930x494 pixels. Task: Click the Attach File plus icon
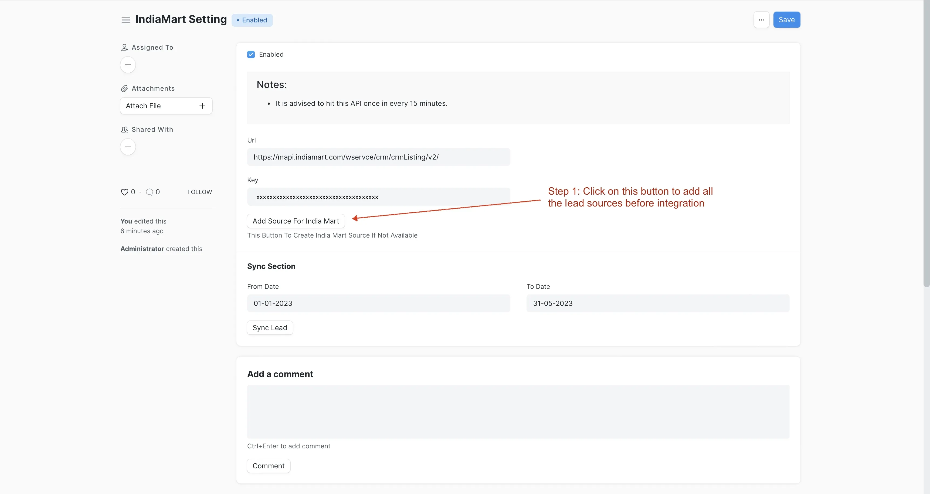(x=202, y=106)
